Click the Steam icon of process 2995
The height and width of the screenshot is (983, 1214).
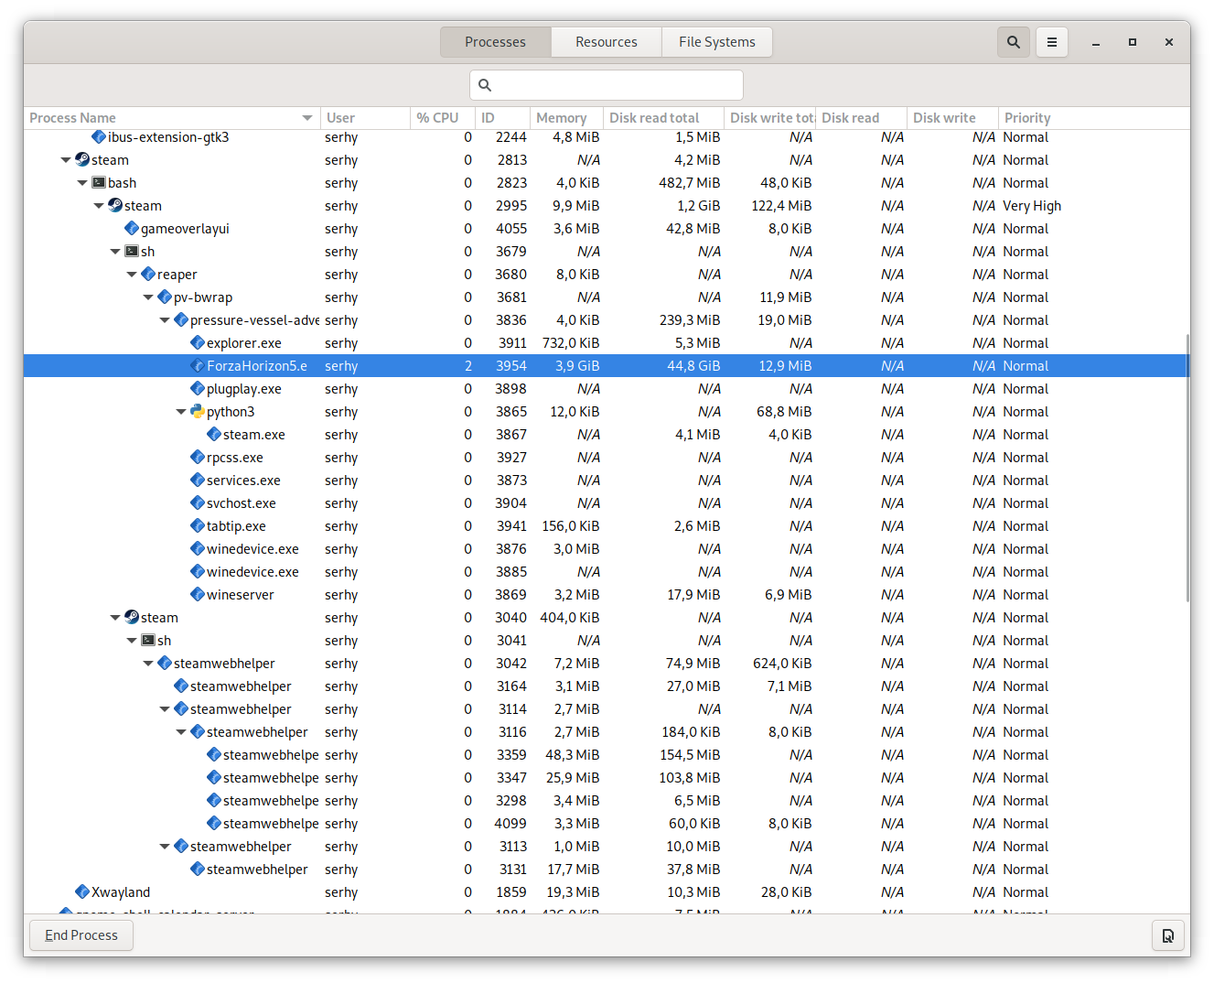[x=115, y=206]
